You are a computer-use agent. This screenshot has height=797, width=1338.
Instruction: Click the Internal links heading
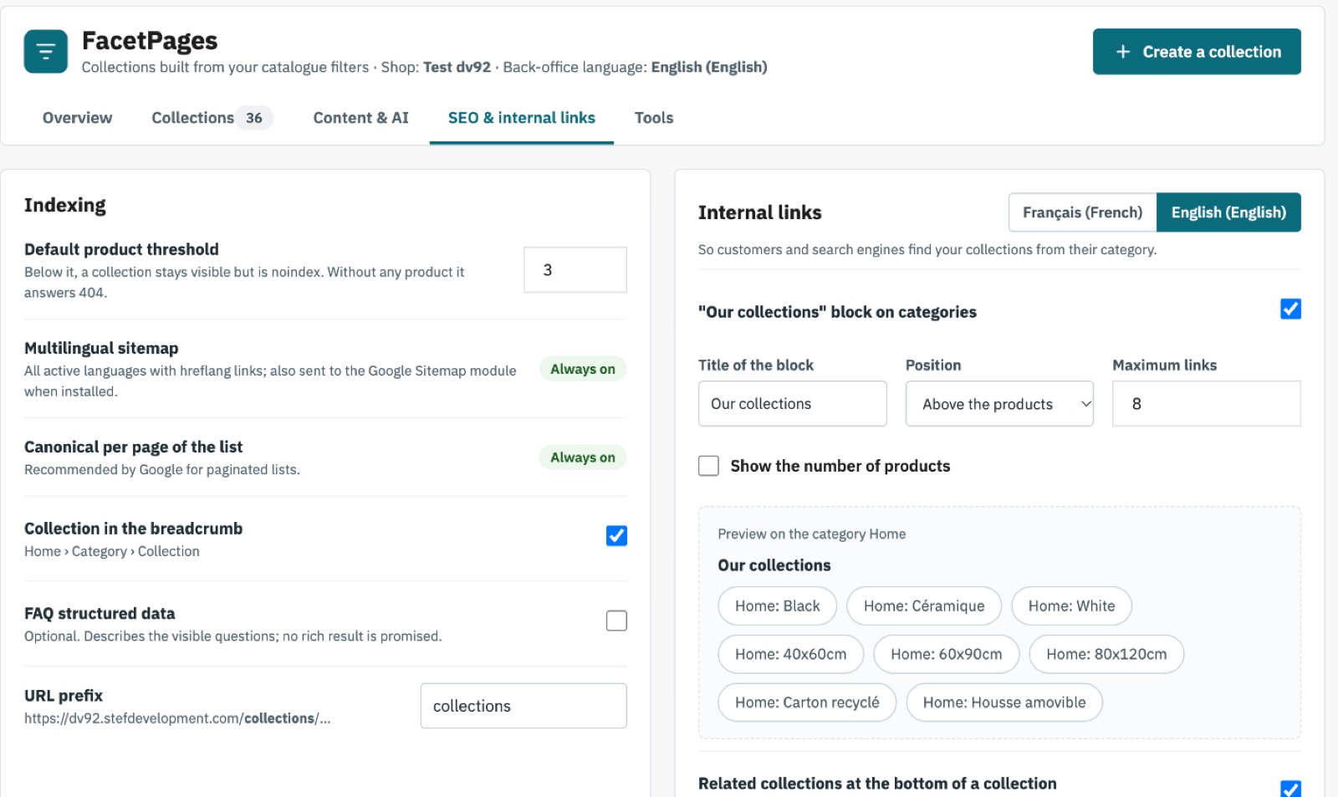tap(760, 212)
